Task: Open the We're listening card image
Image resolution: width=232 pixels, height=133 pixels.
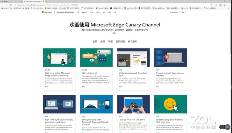Action: point(96,57)
